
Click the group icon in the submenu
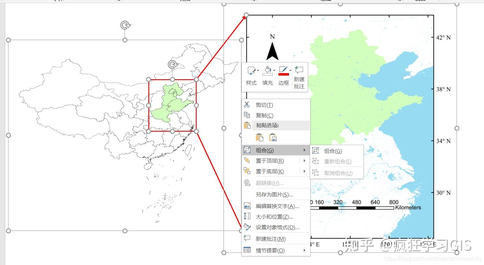pos(316,151)
